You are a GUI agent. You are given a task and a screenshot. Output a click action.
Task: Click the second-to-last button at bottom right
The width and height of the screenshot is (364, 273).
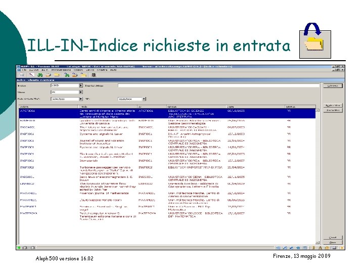pyautogui.click(x=333, y=238)
